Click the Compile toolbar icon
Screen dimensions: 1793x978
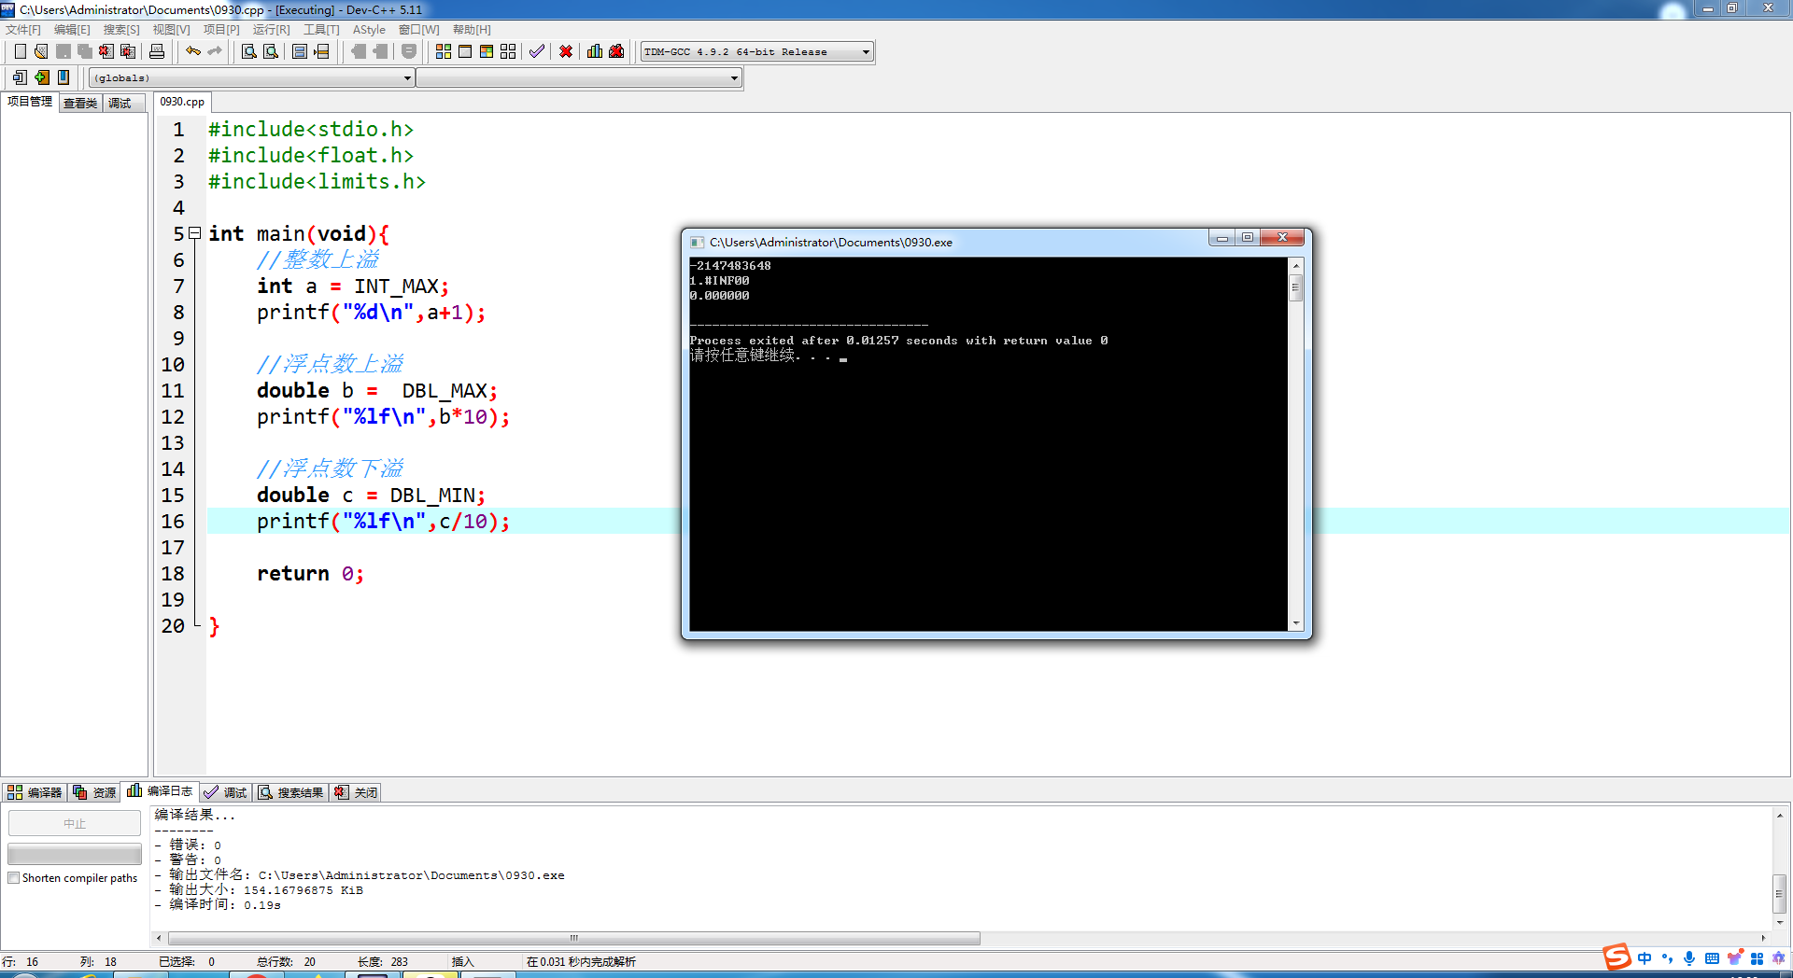click(x=444, y=51)
